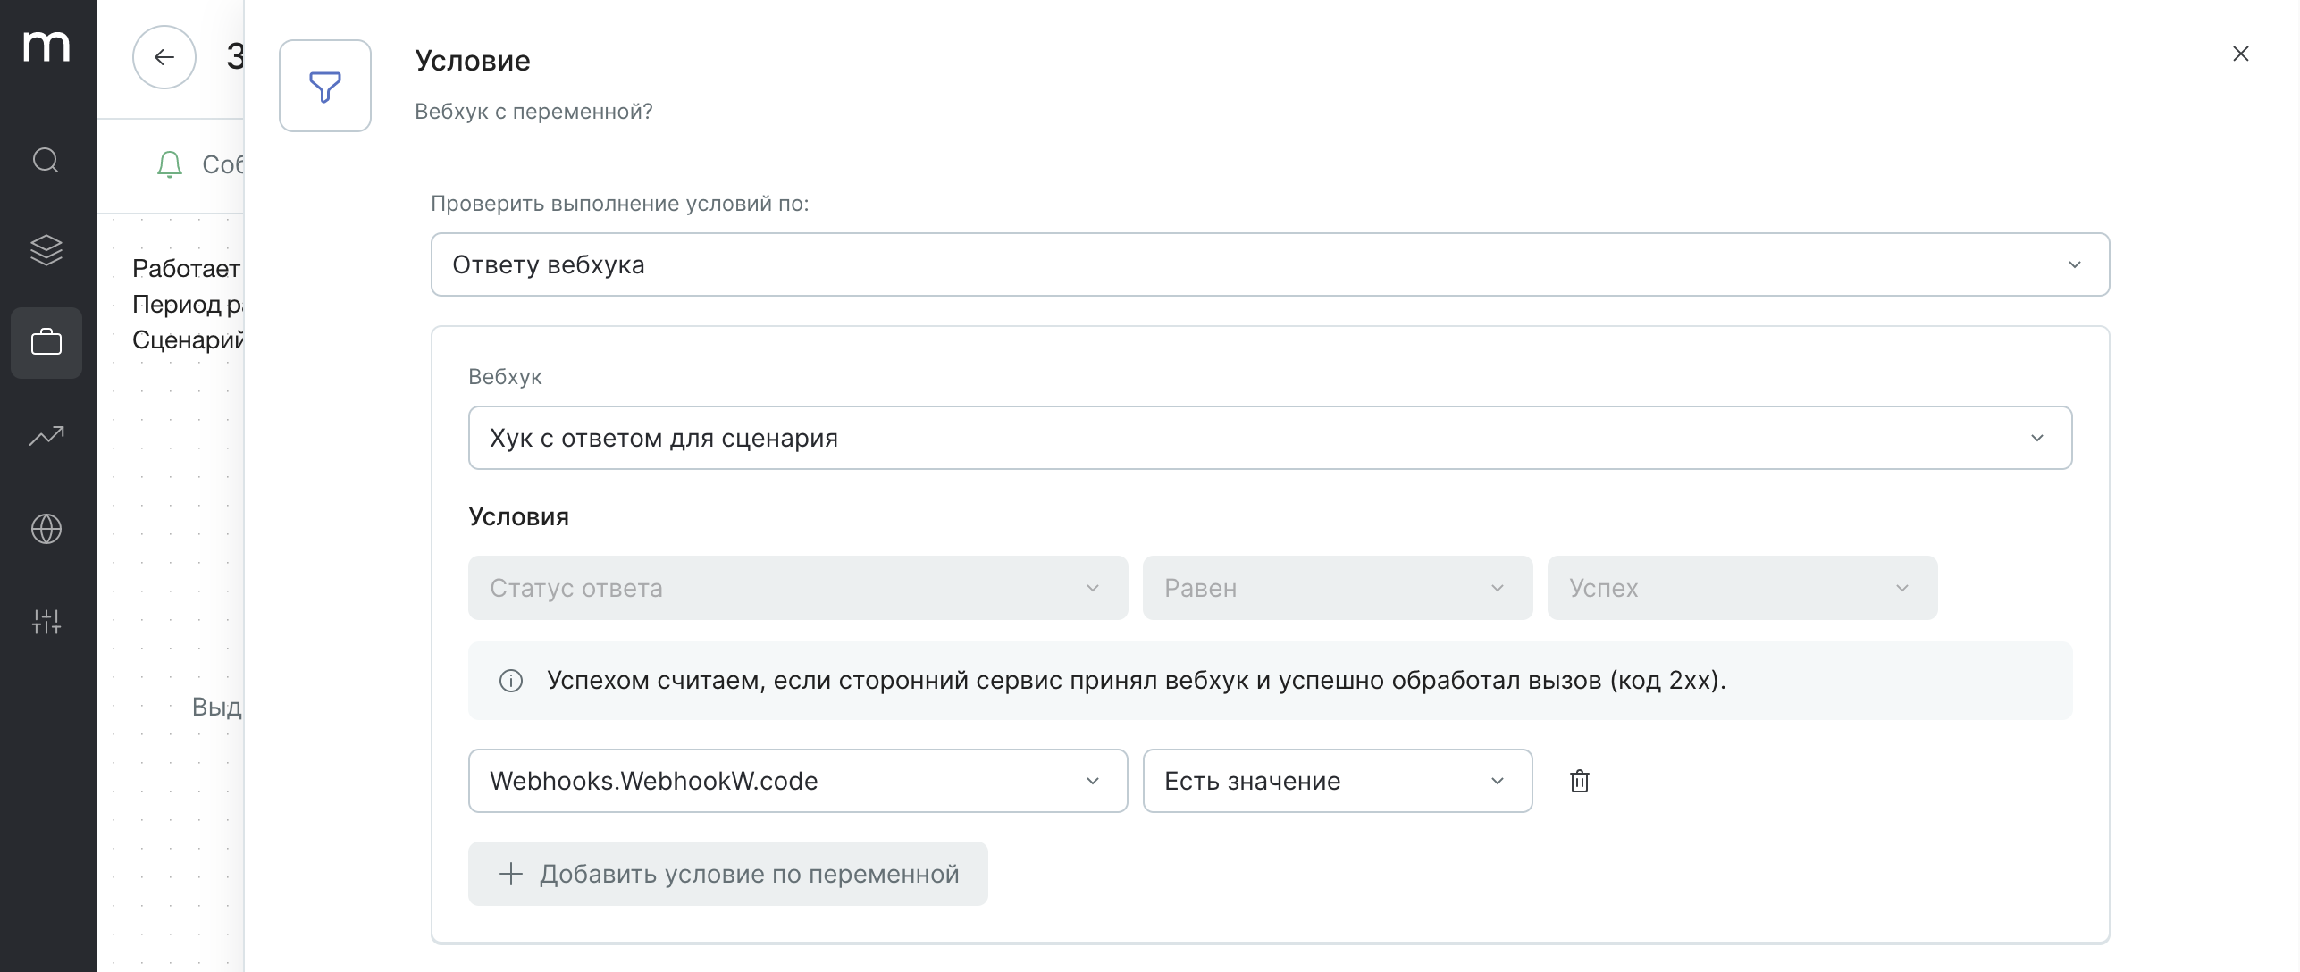
Task: Click Добавить условие по переменной button
Action: pyautogui.click(x=728, y=874)
